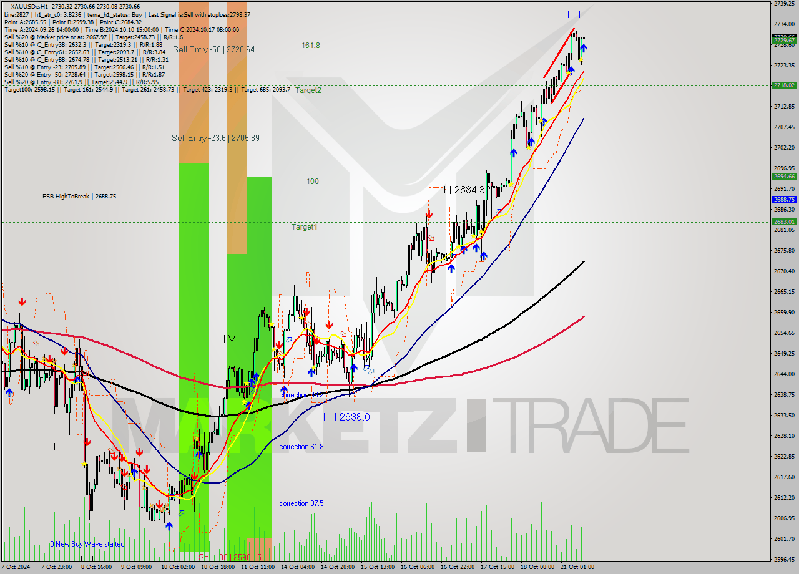Select the 'Target1' chart label
The width and height of the screenshot is (799, 574).
tap(304, 227)
